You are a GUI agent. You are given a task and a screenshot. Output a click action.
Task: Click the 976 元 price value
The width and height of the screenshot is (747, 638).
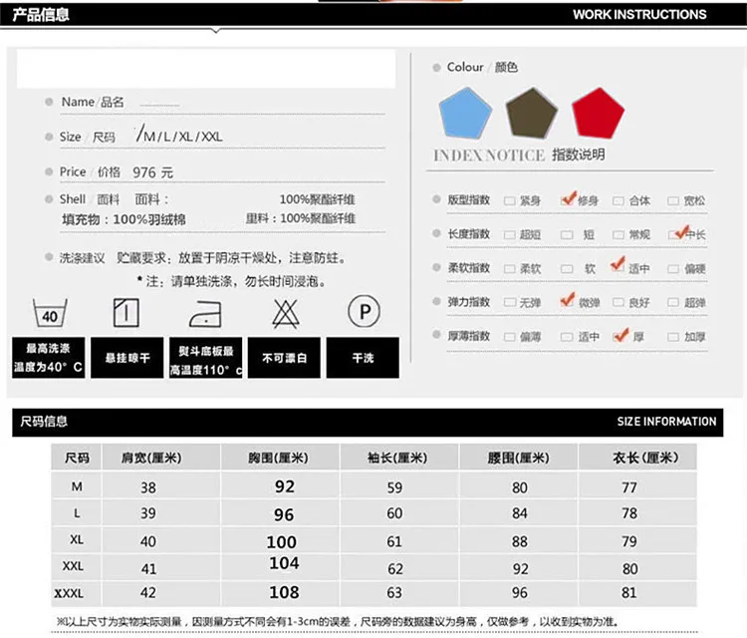(152, 172)
